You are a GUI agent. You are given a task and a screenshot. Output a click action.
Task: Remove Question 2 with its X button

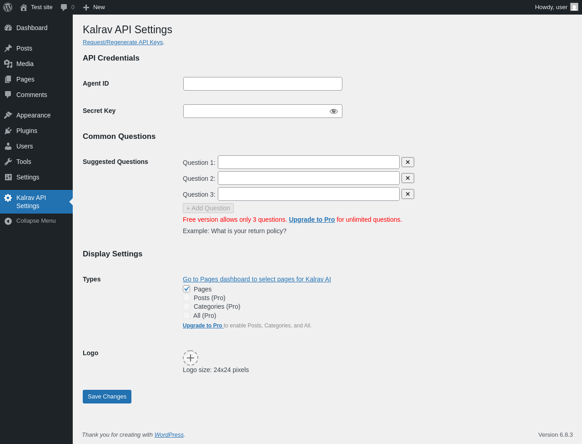(x=408, y=178)
